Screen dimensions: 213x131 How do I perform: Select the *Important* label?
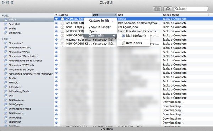(x=27, y=43)
